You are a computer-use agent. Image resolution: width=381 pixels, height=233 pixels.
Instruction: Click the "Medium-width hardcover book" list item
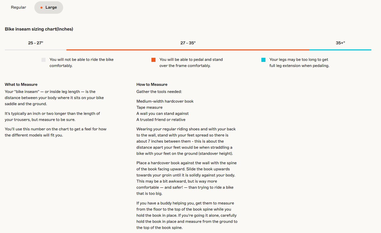(165, 101)
